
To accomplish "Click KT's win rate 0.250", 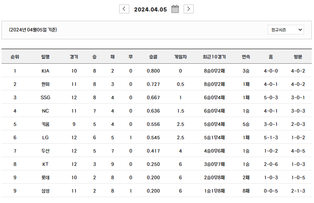I will (x=153, y=164).
